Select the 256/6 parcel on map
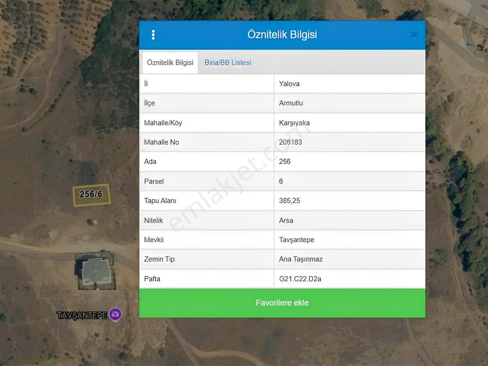Image resolution: width=488 pixels, height=366 pixels. pyautogui.click(x=91, y=195)
